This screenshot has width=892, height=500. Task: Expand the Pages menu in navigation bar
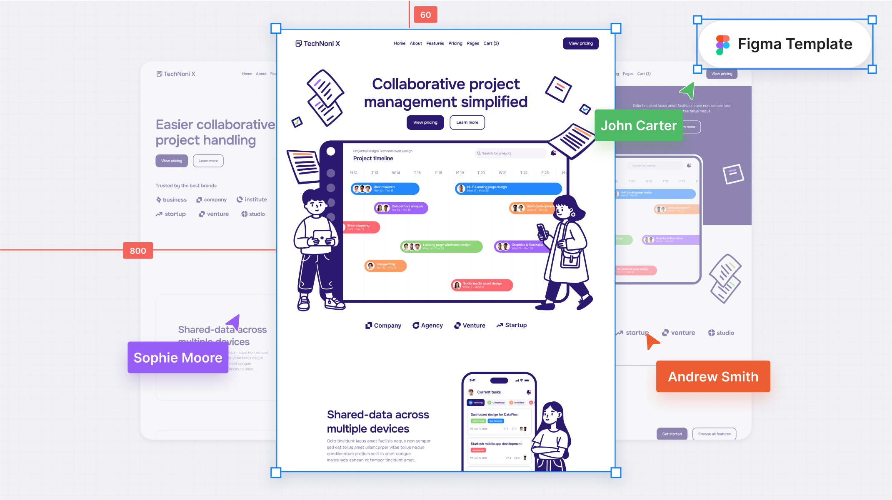(x=472, y=43)
